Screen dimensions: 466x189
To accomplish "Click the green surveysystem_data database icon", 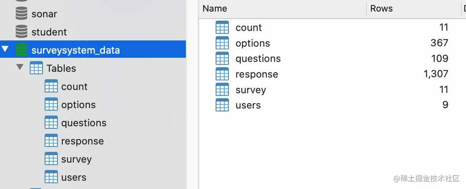I will click(21, 50).
